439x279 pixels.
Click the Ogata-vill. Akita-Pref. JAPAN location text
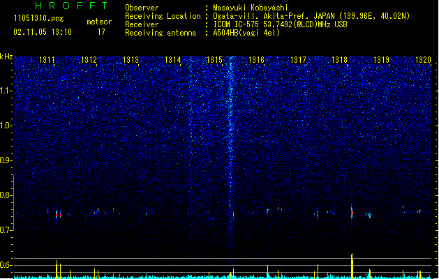coord(311,16)
